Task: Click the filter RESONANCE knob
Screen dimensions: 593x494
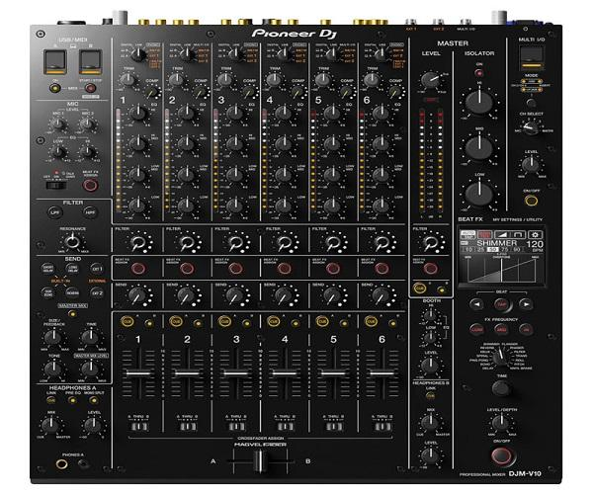Action: pos(72,241)
